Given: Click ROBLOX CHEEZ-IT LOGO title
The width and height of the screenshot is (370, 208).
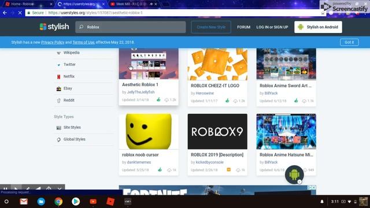Looking at the screenshot, I should (x=215, y=86).
